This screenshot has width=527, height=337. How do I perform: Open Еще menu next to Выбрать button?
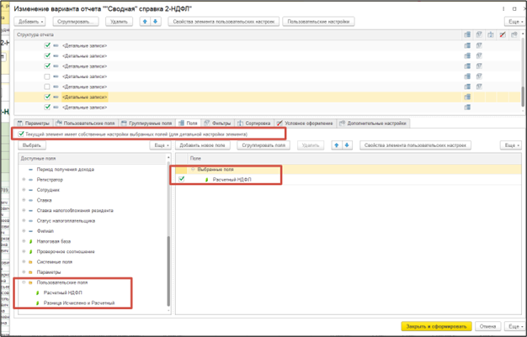pos(160,145)
